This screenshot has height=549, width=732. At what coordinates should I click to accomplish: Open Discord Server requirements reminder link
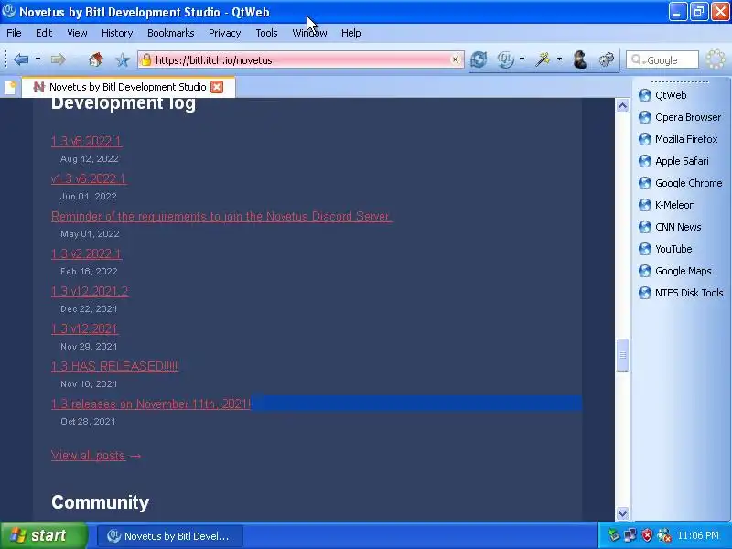(x=221, y=216)
